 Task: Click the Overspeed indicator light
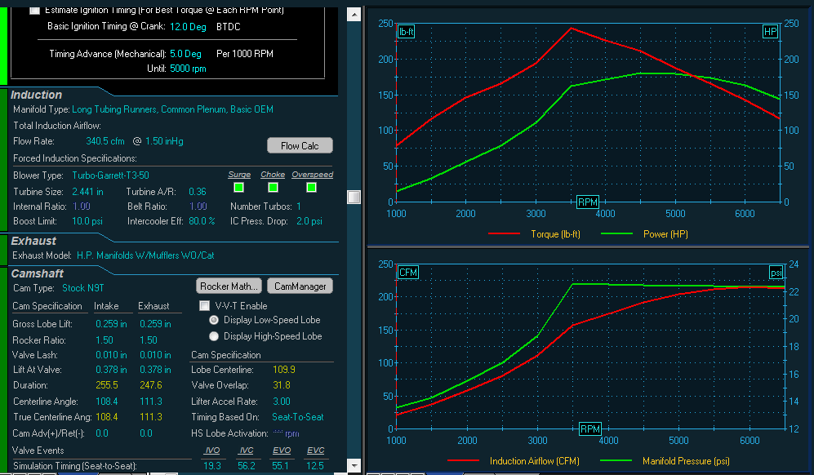(310, 187)
